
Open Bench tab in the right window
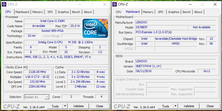(186, 12)
